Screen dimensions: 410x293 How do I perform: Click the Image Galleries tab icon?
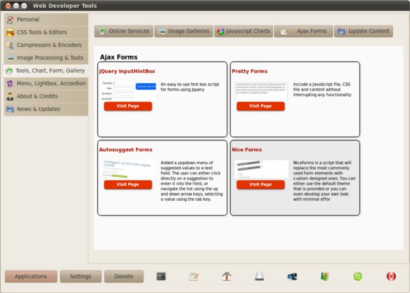pyautogui.click(x=162, y=31)
